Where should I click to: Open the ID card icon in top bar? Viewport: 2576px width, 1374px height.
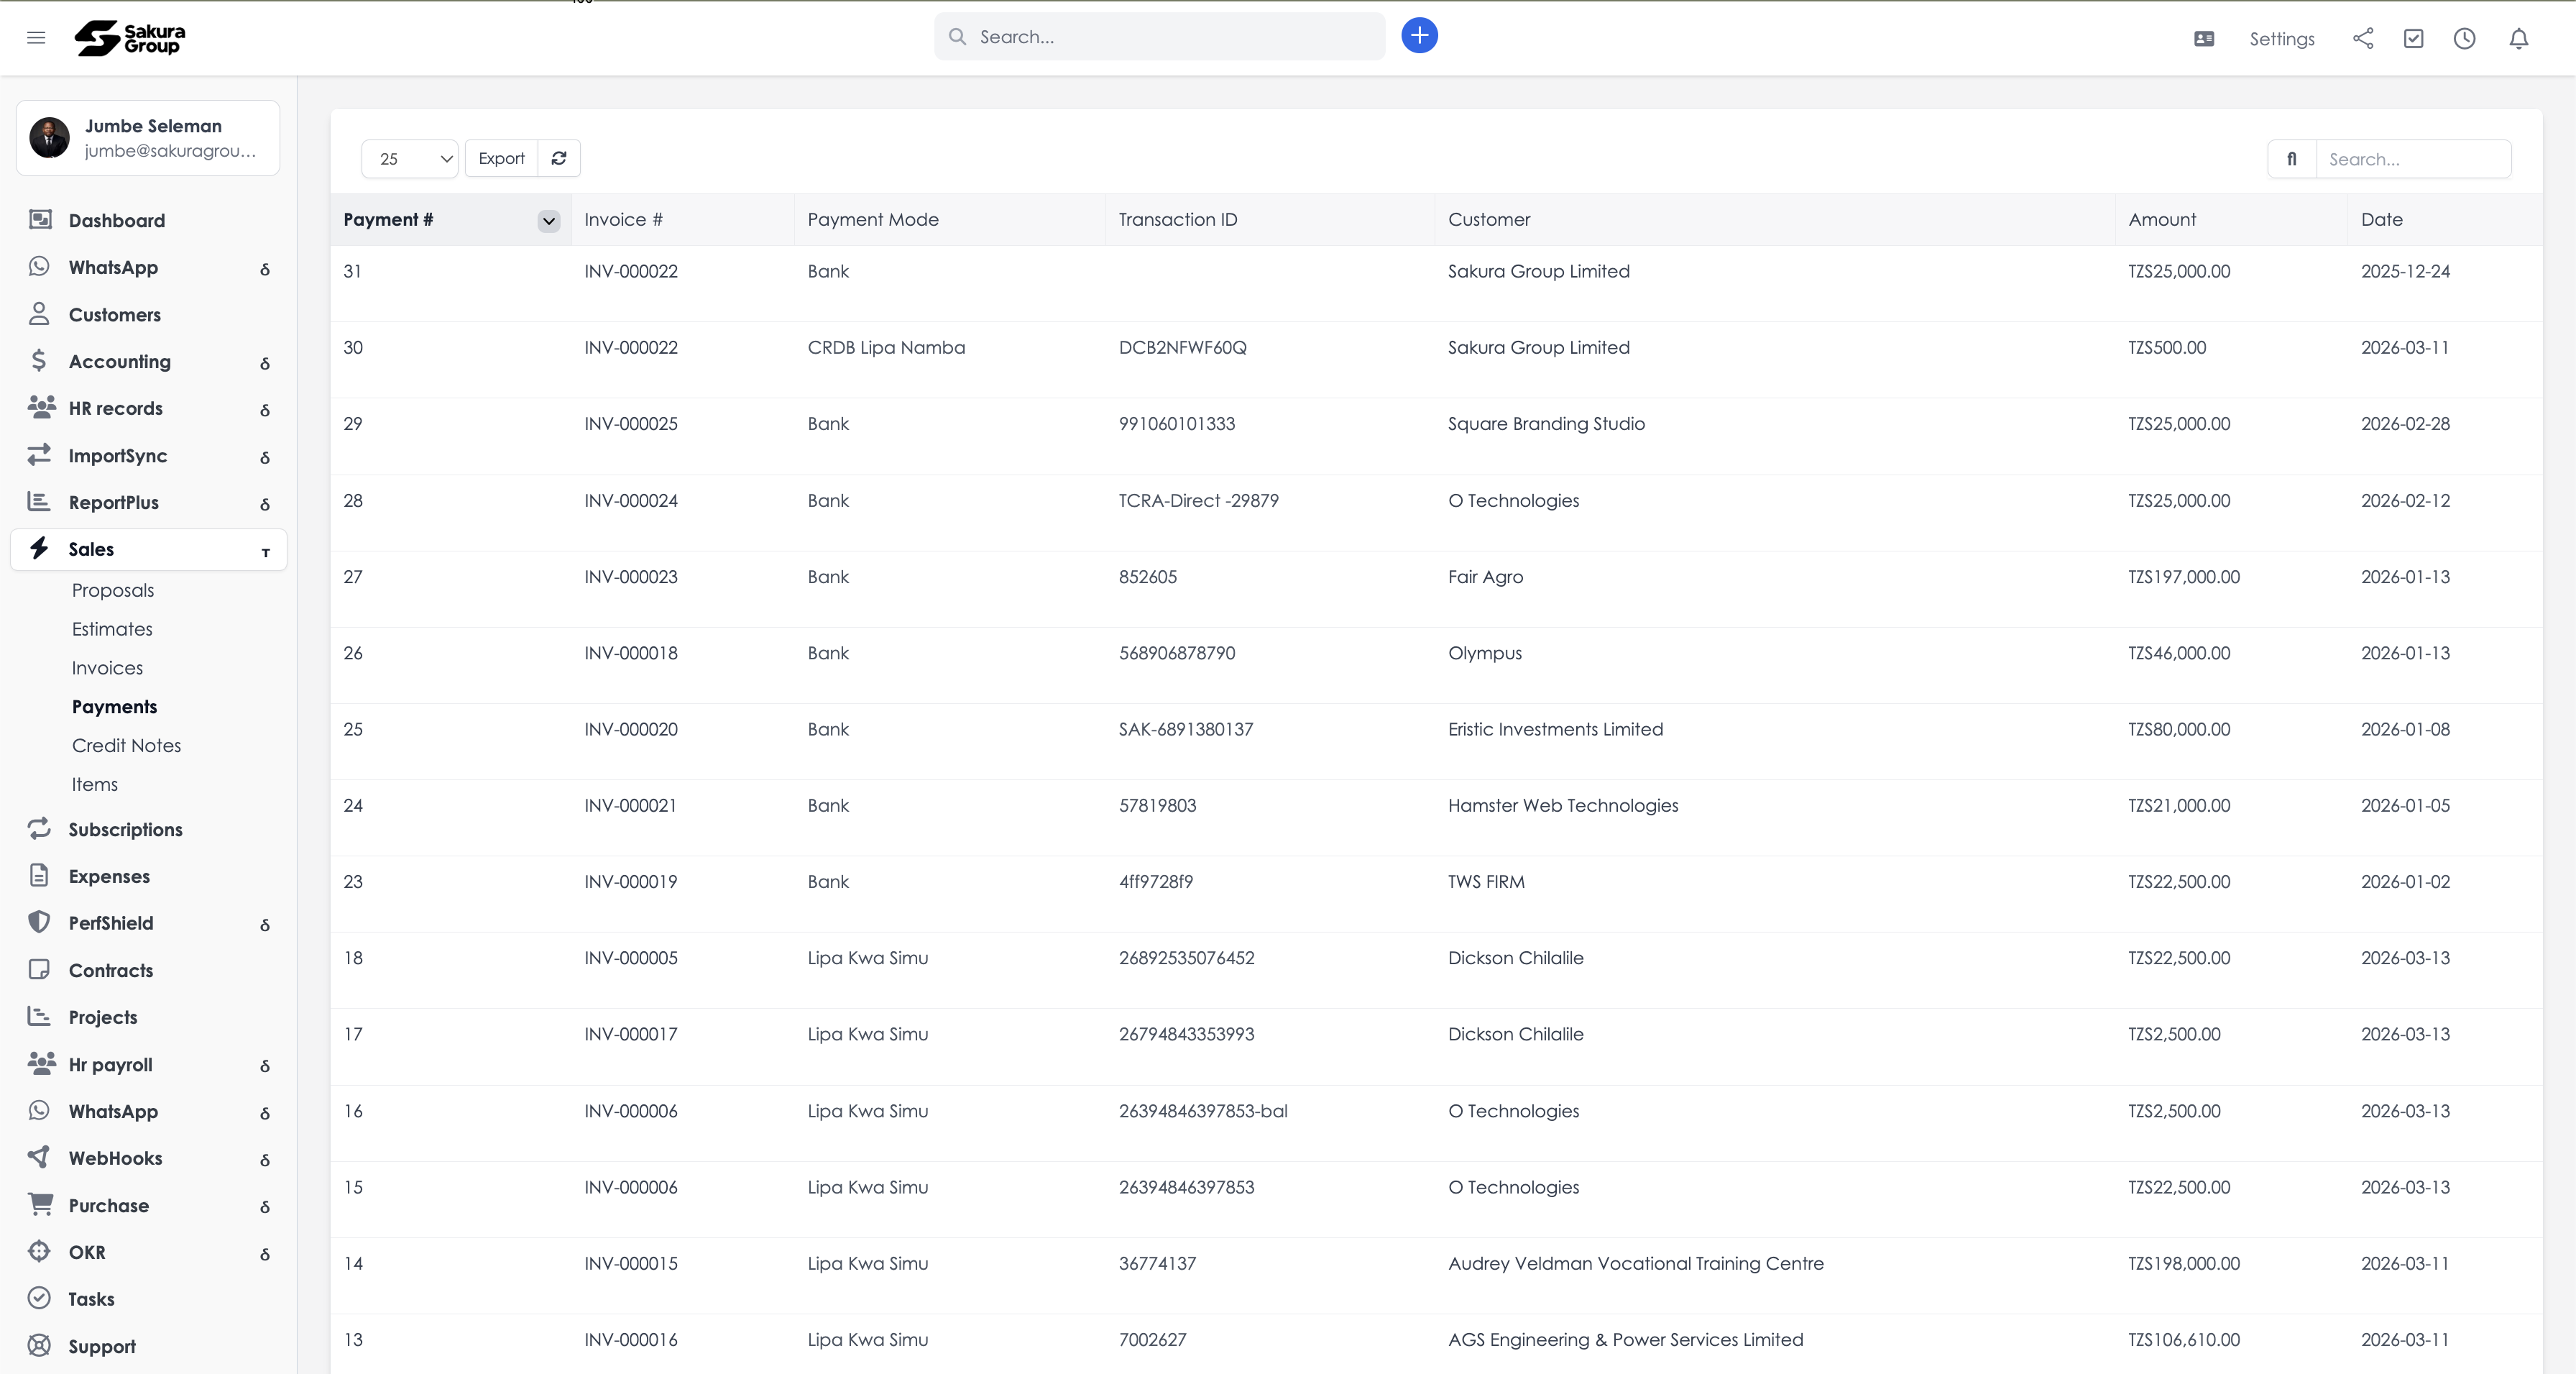(2204, 39)
